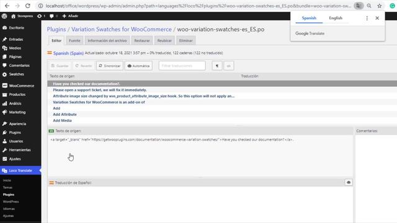Reload the page with the refresh icon
Image resolution: width=397 pixels, height=223 pixels.
point(27,6)
